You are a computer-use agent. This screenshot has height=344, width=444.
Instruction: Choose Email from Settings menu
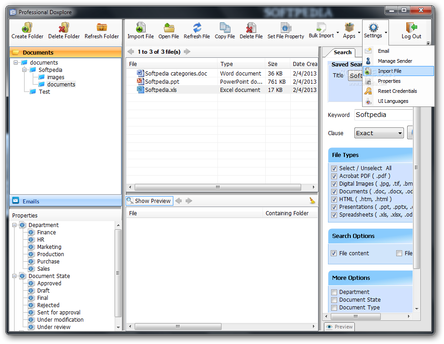(x=399, y=51)
